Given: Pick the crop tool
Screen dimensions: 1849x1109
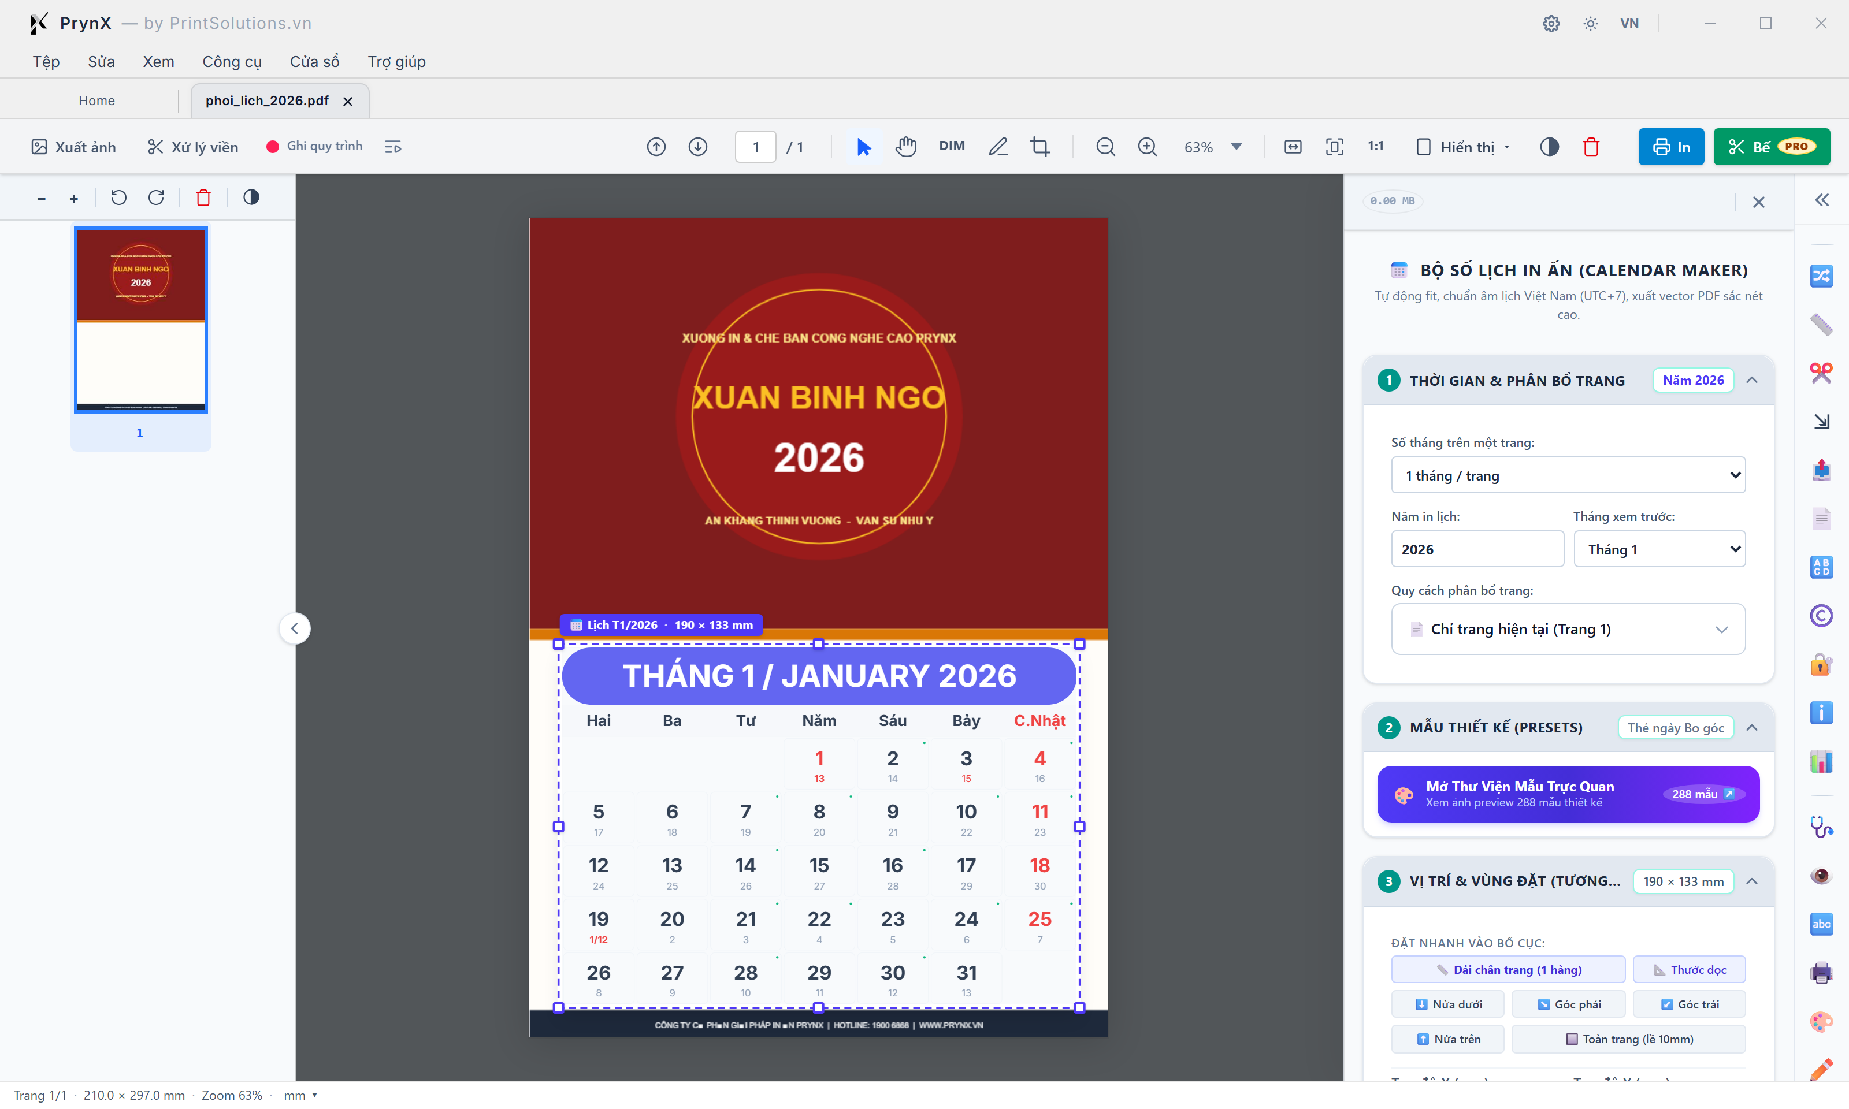Looking at the screenshot, I should coord(1039,147).
